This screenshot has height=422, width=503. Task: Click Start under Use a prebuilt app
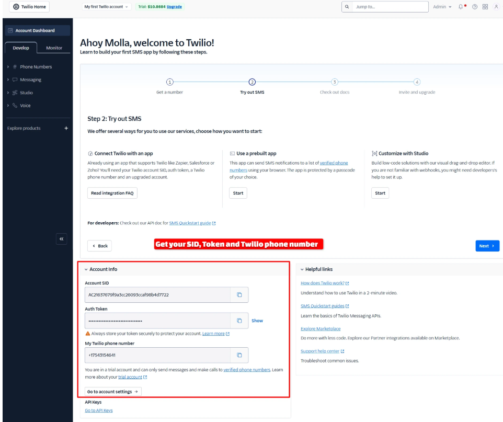(238, 193)
